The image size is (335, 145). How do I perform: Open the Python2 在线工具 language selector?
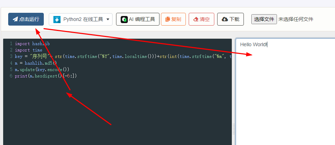coord(80,19)
